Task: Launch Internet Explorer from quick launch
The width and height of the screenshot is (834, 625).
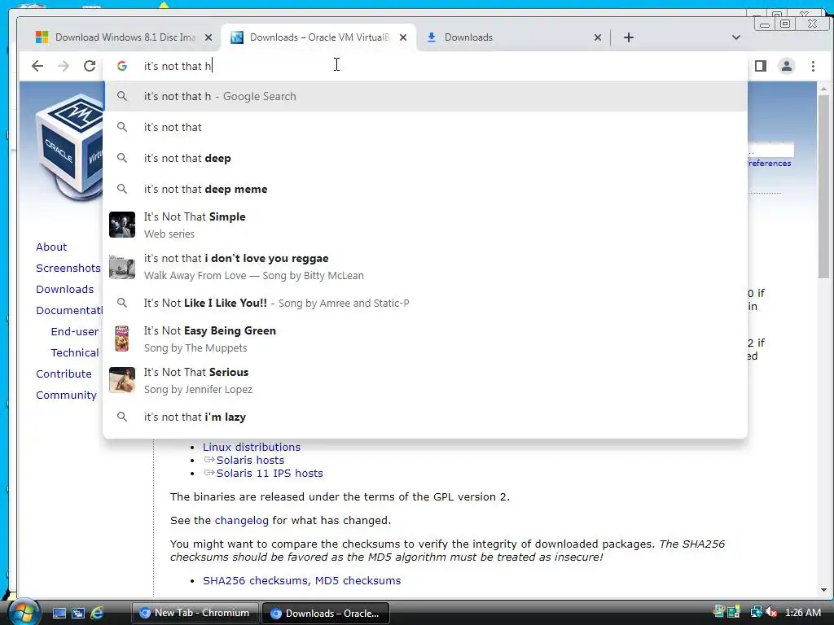Action: (x=98, y=614)
